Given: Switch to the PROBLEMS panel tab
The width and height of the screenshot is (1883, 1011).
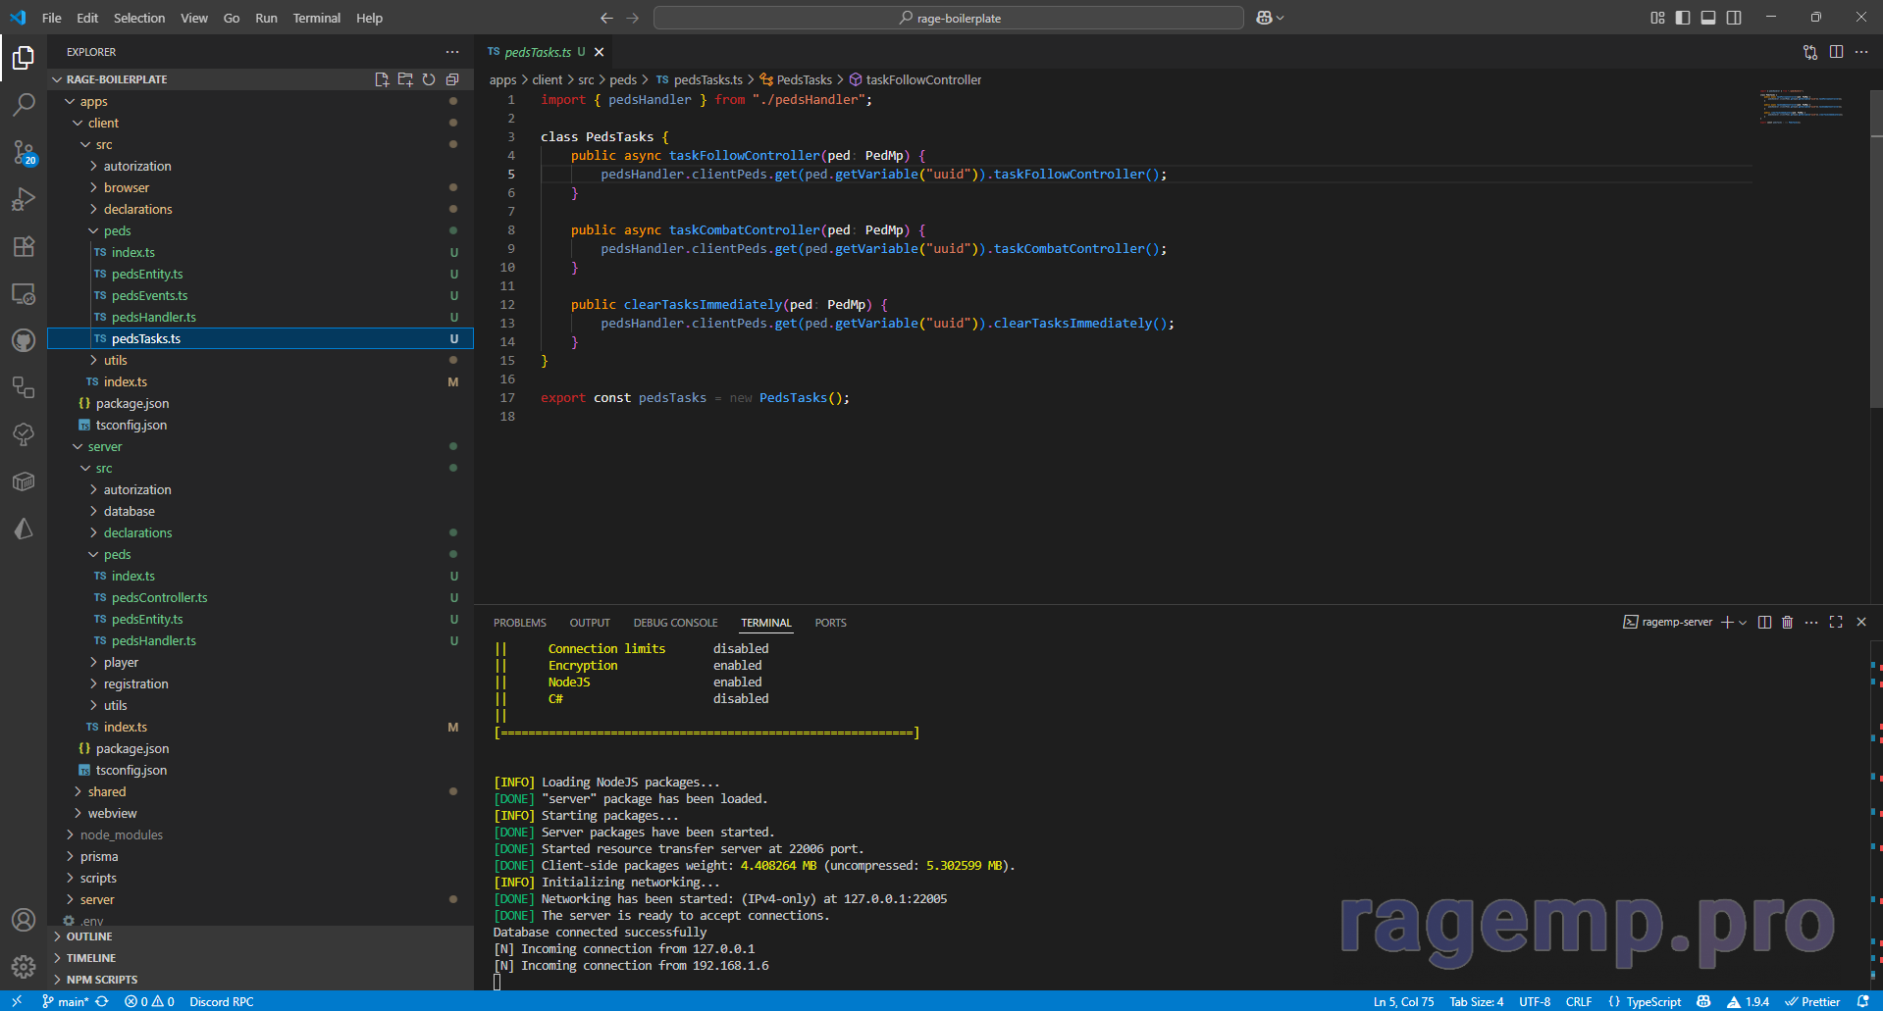Looking at the screenshot, I should coord(519,623).
